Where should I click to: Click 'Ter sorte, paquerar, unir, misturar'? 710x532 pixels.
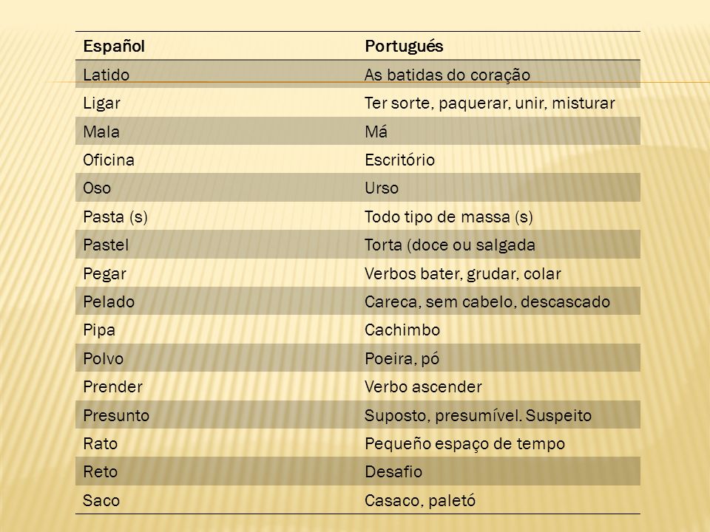(x=490, y=103)
